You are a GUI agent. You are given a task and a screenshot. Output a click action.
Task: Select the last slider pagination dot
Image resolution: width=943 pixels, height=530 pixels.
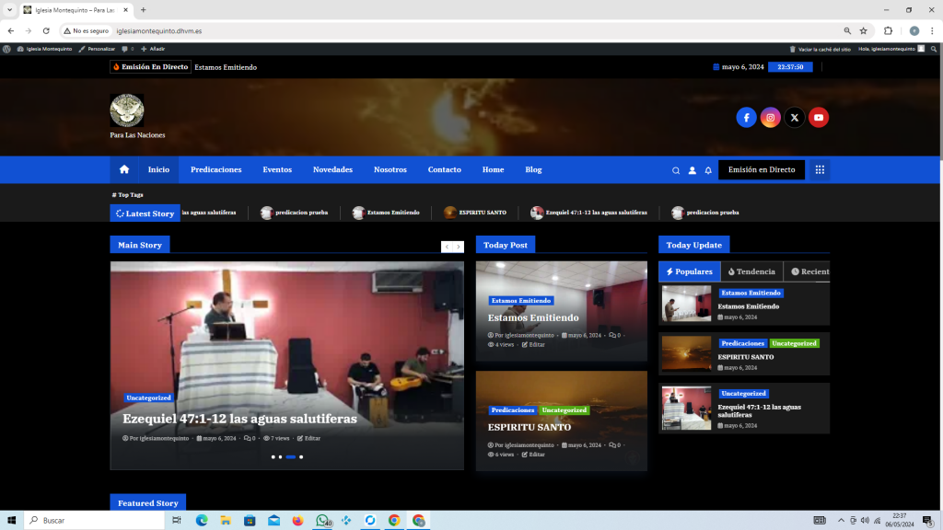point(301,456)
